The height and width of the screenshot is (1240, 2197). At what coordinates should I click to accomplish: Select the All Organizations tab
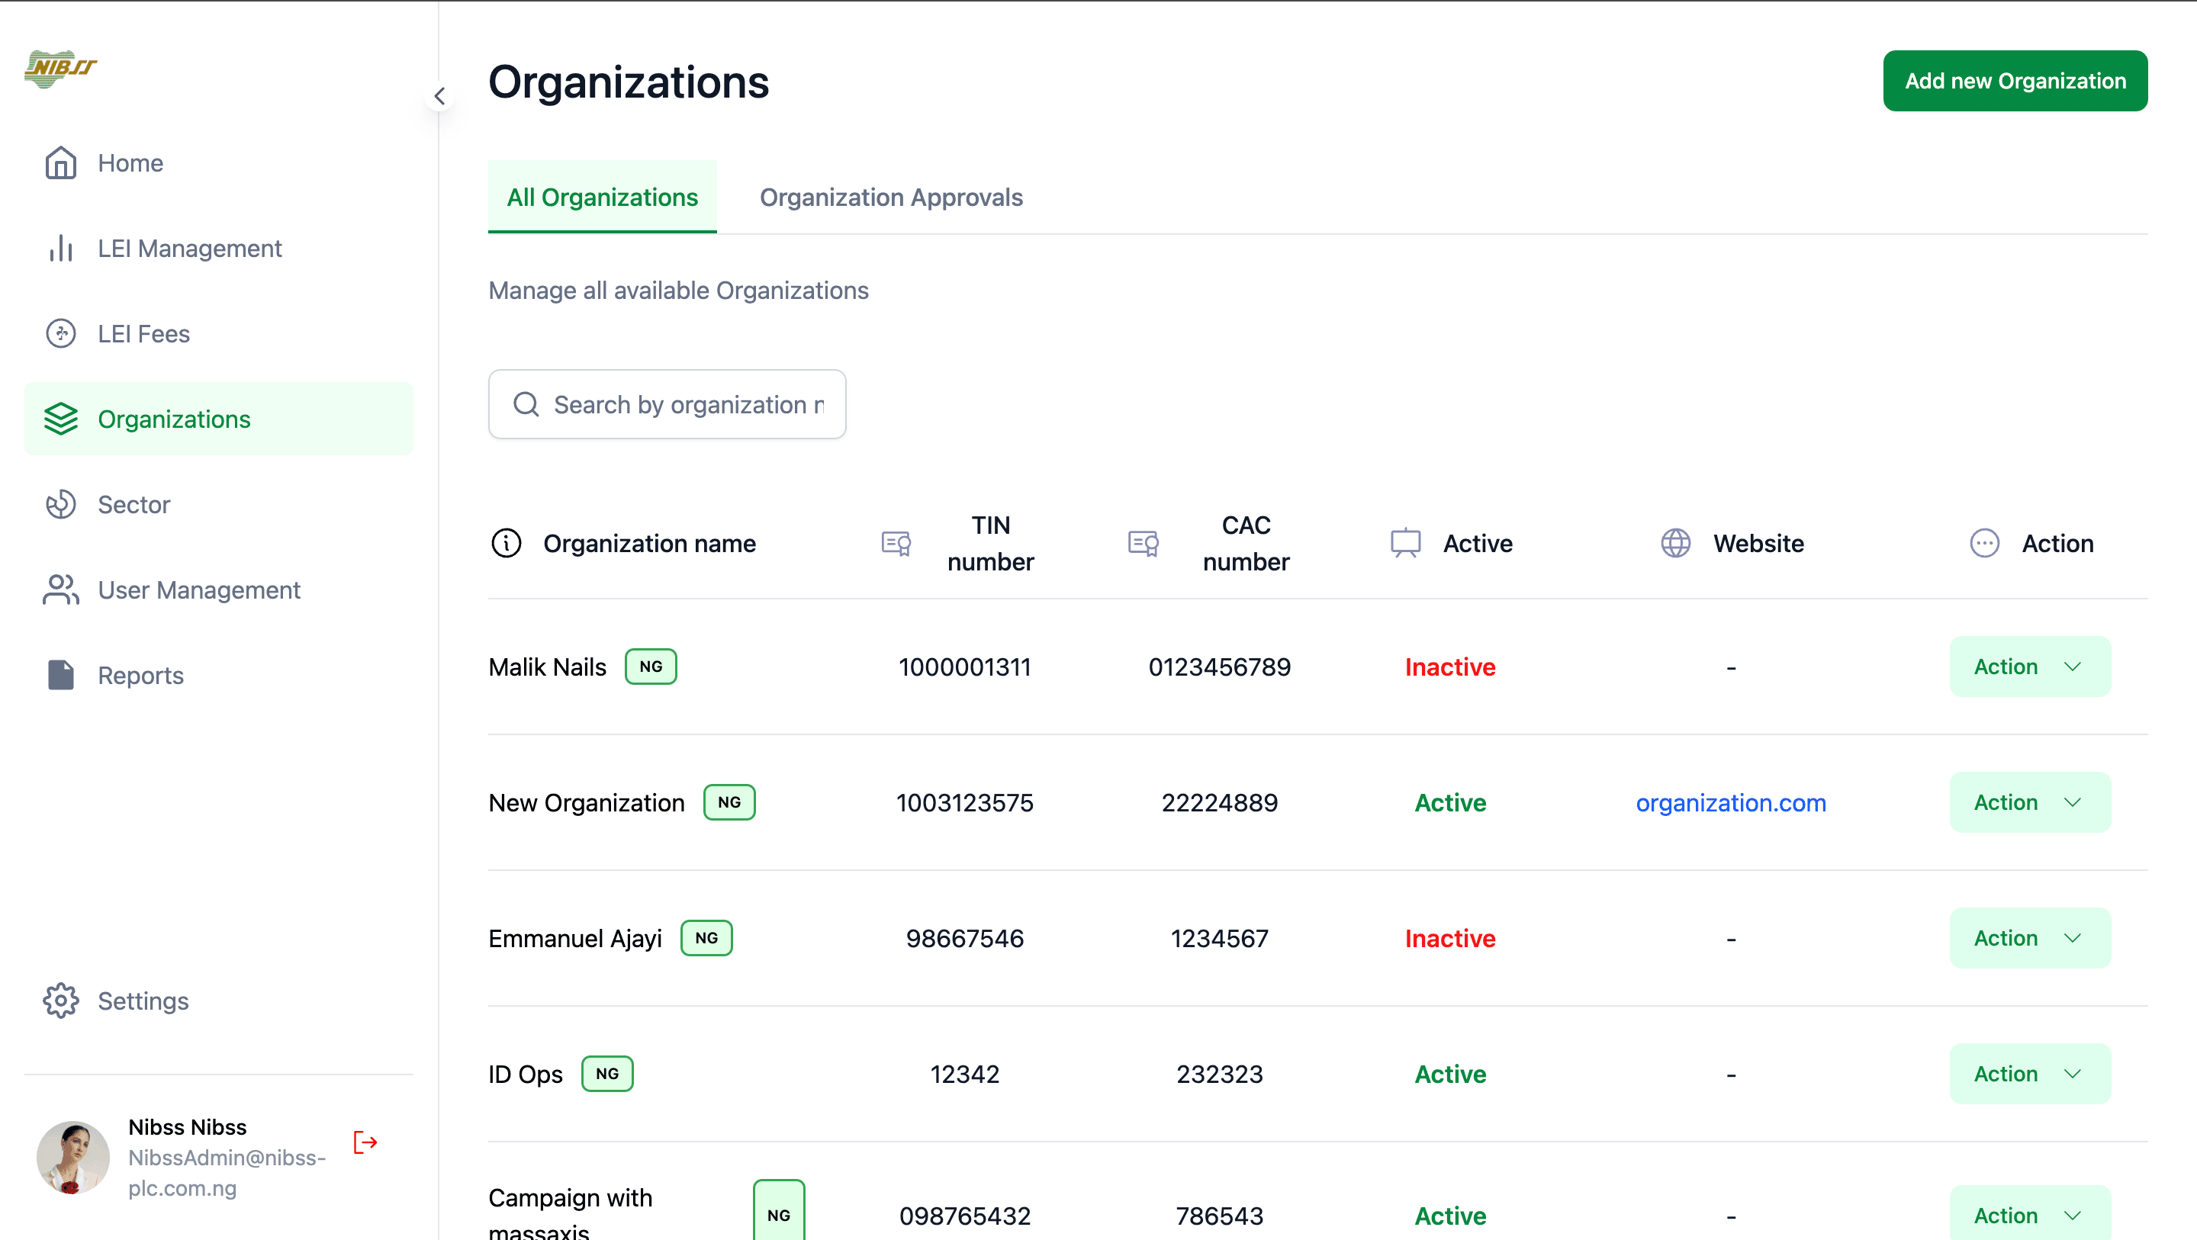tap(602, 197)
